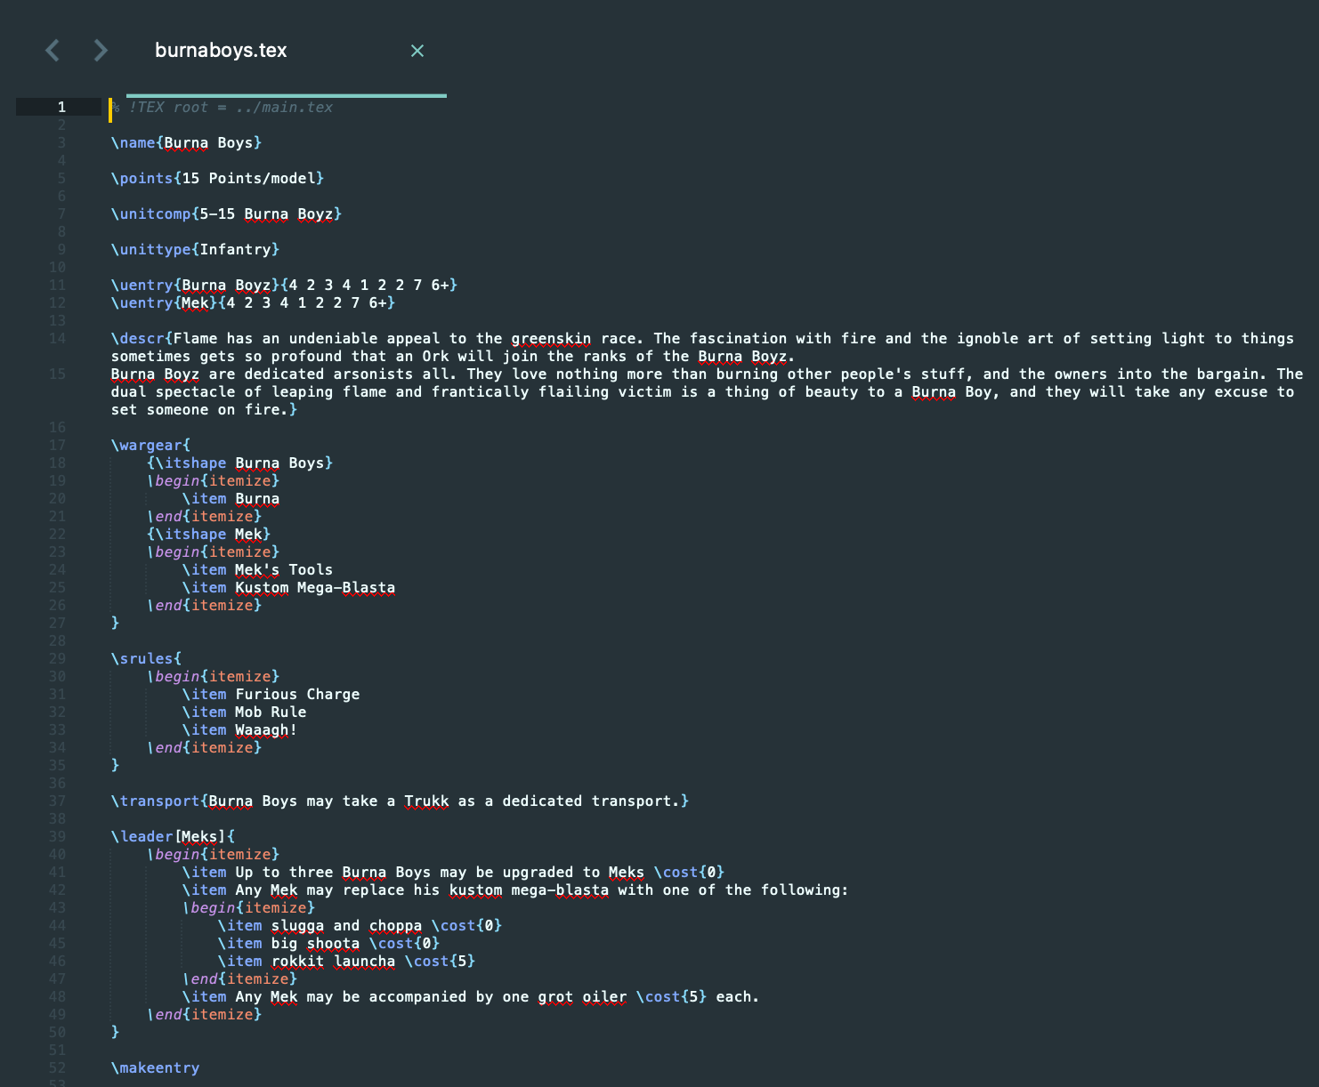
Task: Click '{\itshape Mek}' line
Action: pos(208,535)
